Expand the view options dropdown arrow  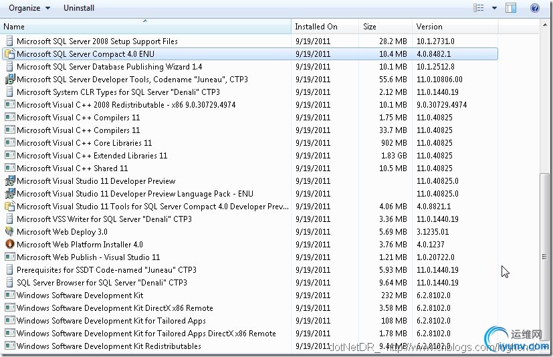(x=494, y=8)
